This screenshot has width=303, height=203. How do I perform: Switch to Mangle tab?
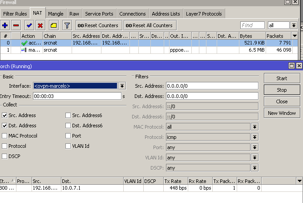tap(56, 14)
